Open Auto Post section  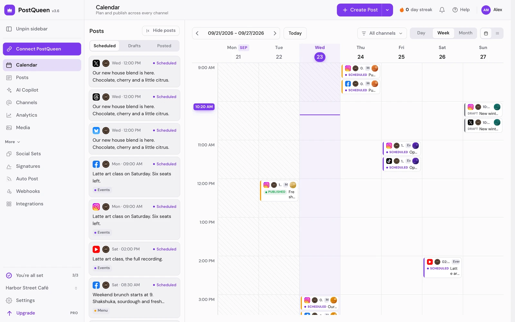42,179
